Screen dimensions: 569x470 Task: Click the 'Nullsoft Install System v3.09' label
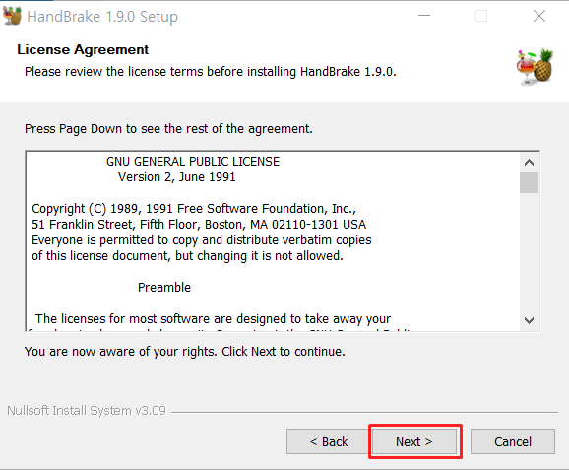pyautogui.click(x=87, y=411)
